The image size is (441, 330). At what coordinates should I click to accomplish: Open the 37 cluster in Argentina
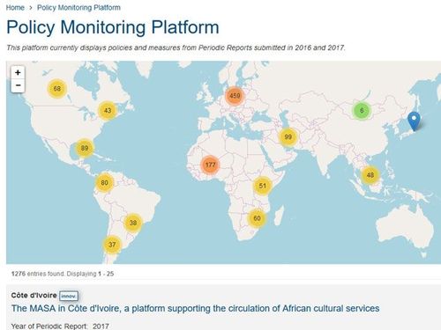click(x=112, y=245)
